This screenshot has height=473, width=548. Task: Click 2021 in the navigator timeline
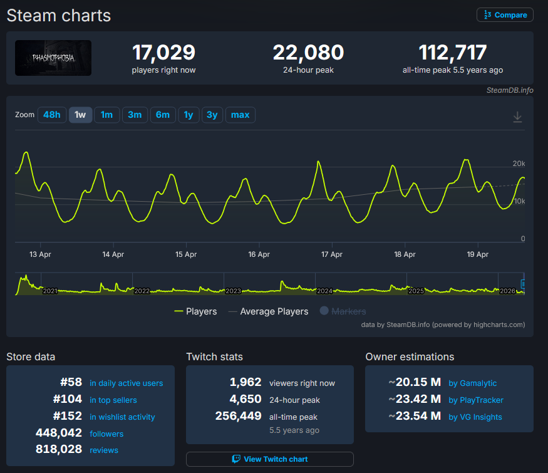pos(50,291)
